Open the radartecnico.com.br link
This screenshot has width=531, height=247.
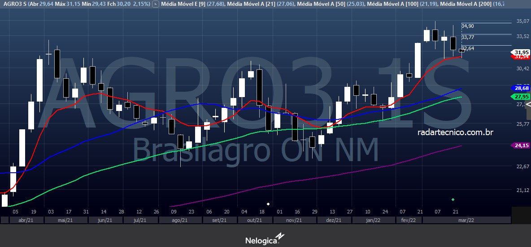(x=455, y=132)
